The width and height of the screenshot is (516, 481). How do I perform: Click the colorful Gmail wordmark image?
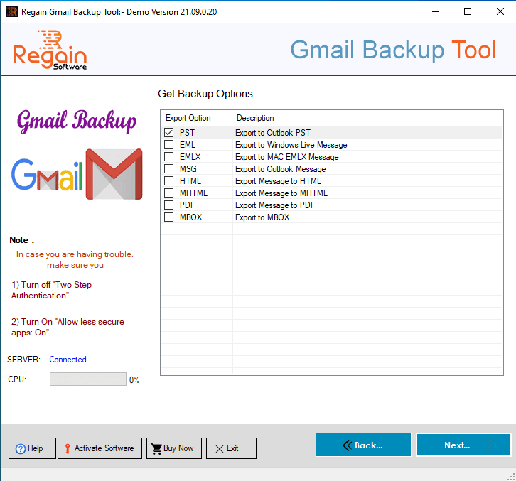pos(47,175)
